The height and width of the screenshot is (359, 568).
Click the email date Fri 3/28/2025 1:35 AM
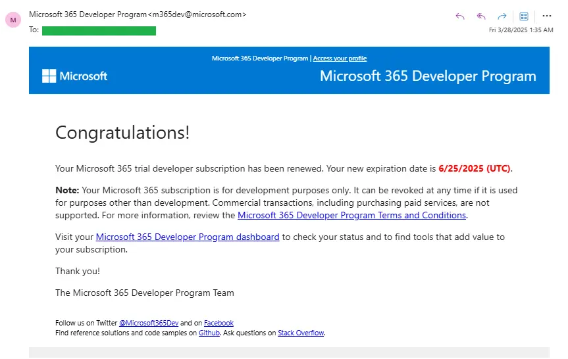pos(521,30)
